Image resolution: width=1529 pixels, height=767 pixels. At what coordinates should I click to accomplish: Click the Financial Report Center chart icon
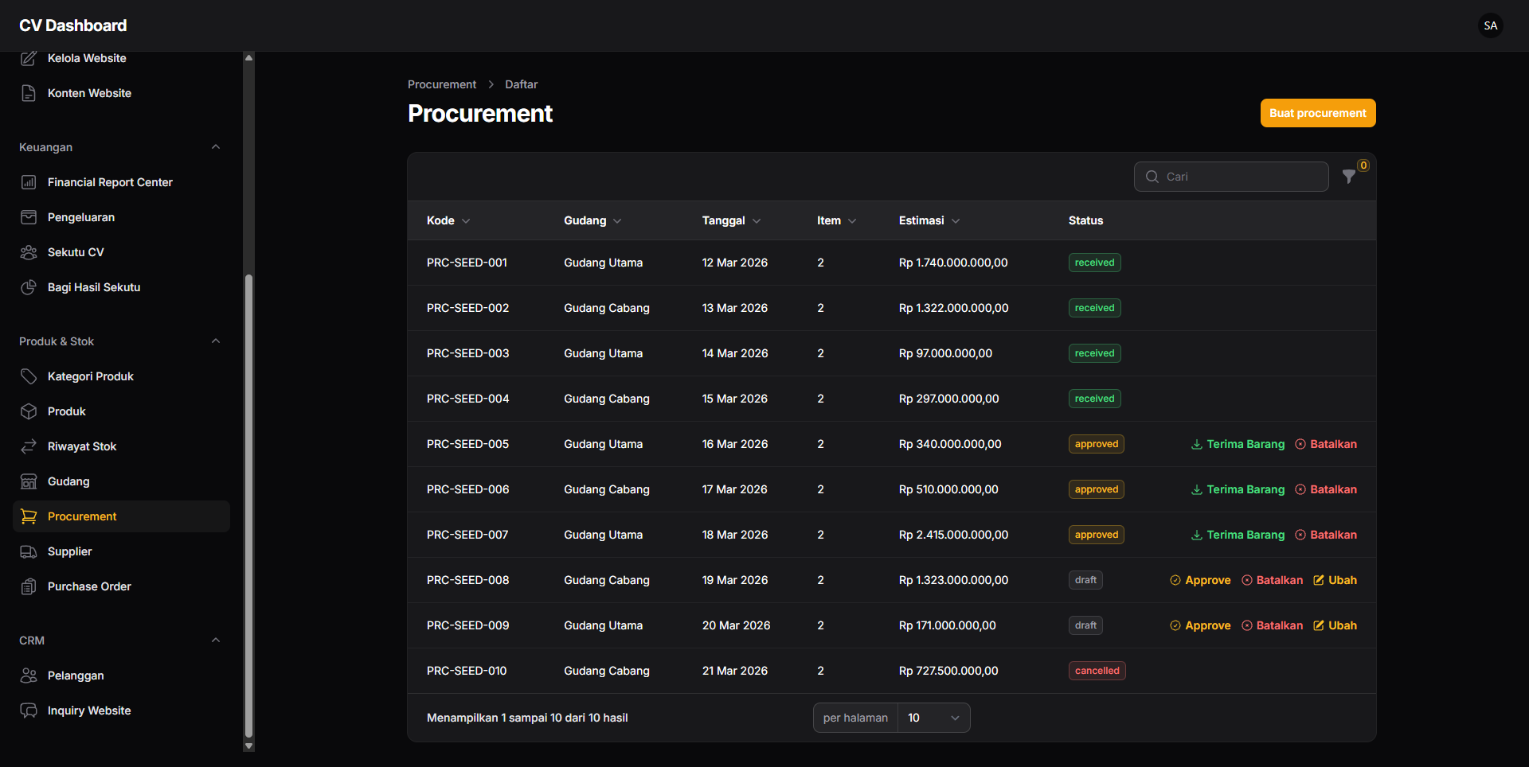coord(29,182)
